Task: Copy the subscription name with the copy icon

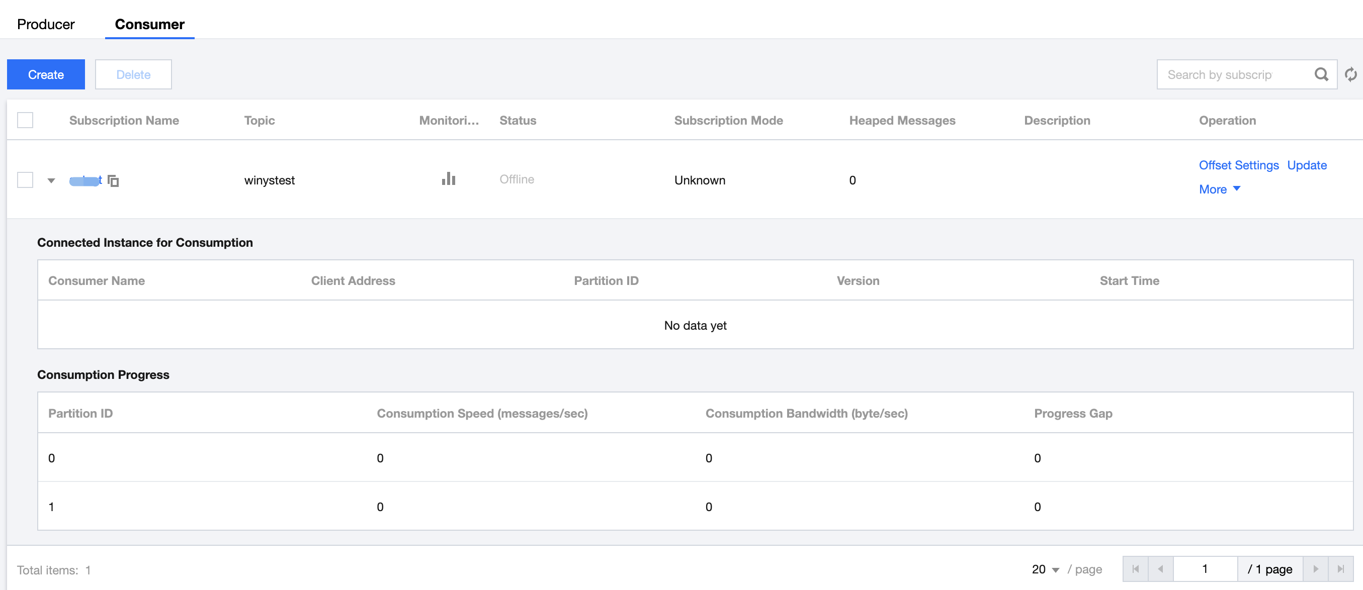Action: pyautogui.click(x=113, y=181)
